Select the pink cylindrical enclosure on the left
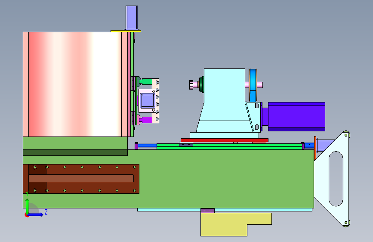 [76, 84]
